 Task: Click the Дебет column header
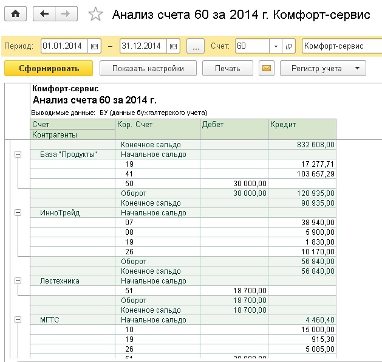234,129
